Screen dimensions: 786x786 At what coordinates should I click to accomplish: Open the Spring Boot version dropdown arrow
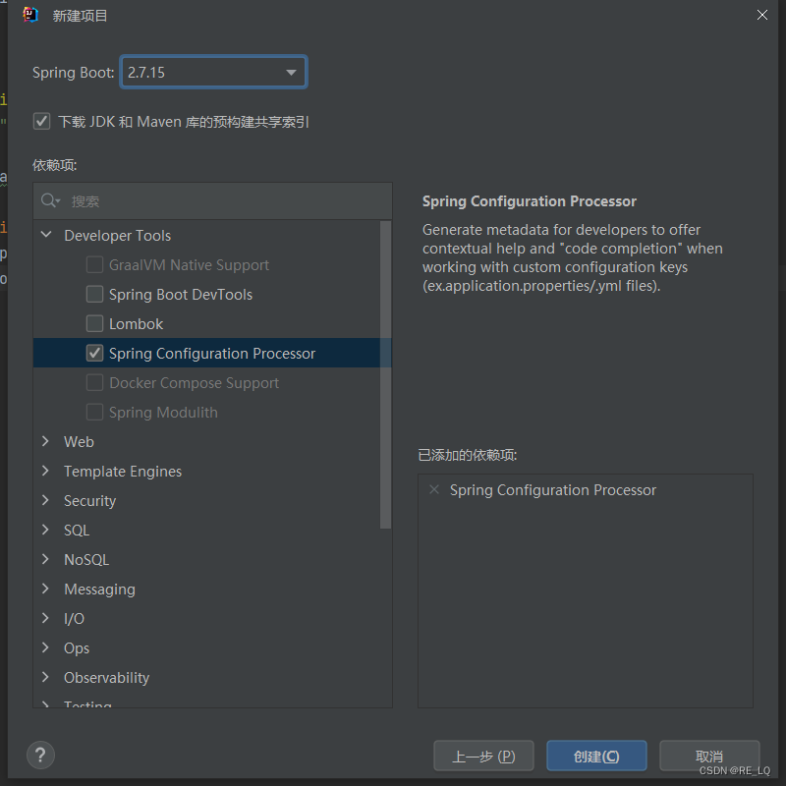click(x=291, y=72)
